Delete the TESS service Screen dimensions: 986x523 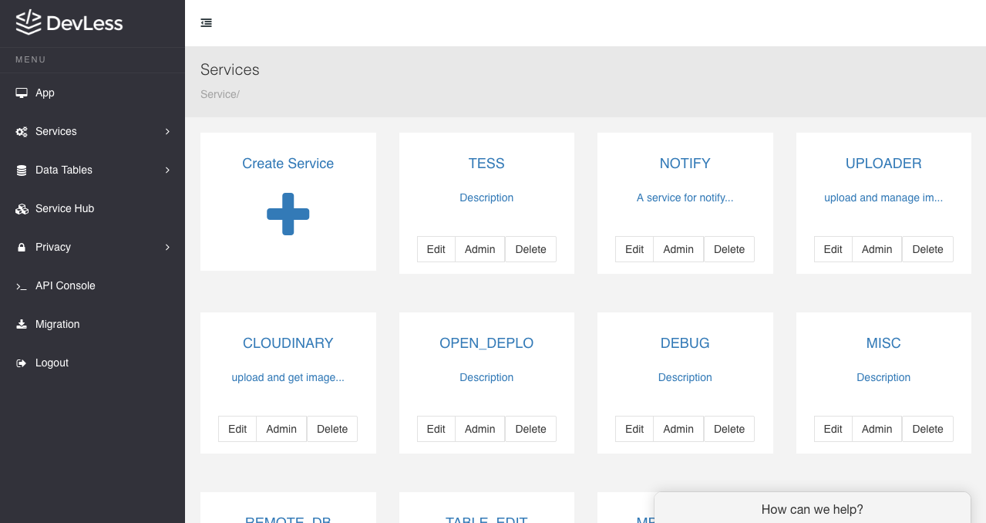(530, 249)
